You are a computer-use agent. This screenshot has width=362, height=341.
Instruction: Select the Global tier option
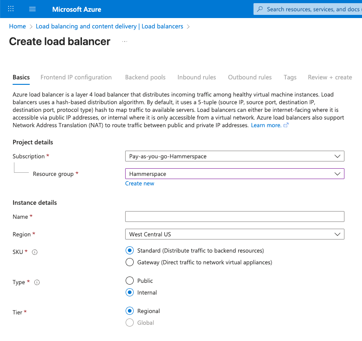130,323
